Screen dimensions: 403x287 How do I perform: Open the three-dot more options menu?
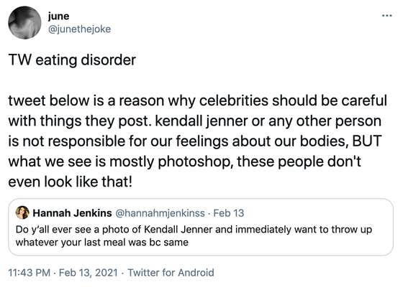[x=387, y=16]
